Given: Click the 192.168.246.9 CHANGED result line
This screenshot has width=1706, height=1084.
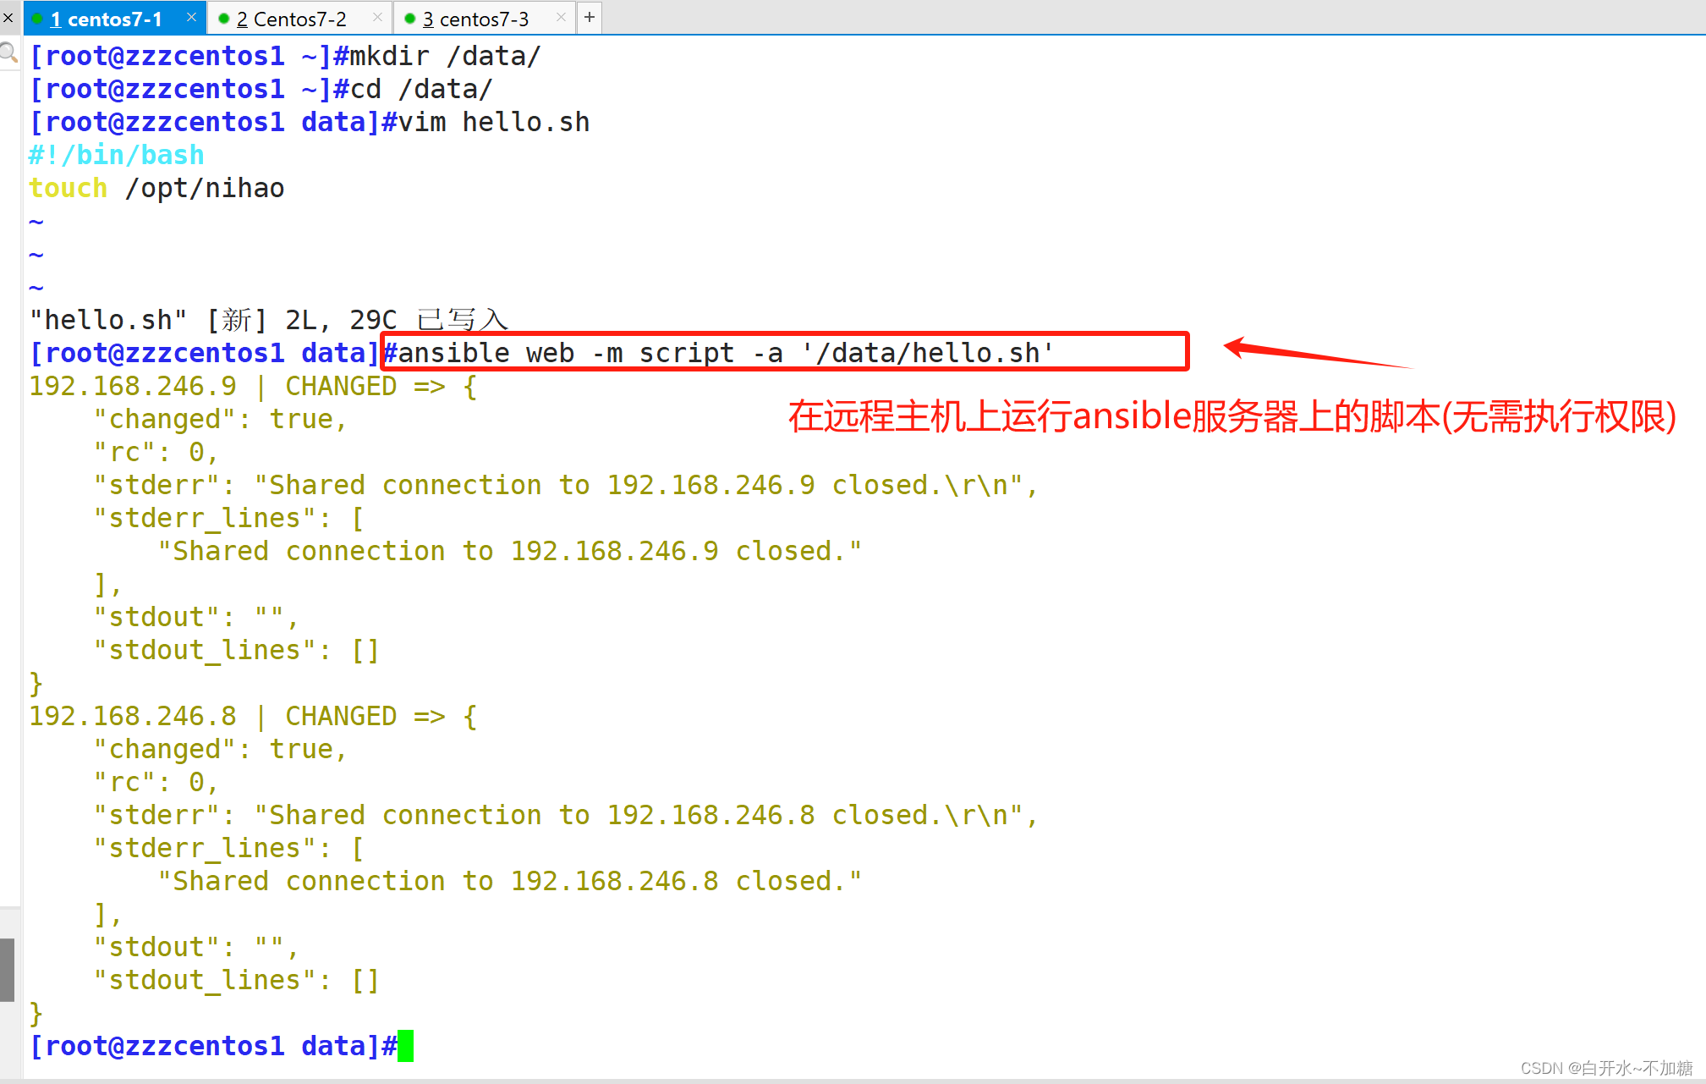Looking at the screenshot, I should click(x=252, y=386).
